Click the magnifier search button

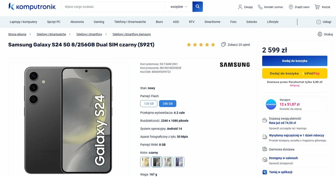(x=198, y=7)
